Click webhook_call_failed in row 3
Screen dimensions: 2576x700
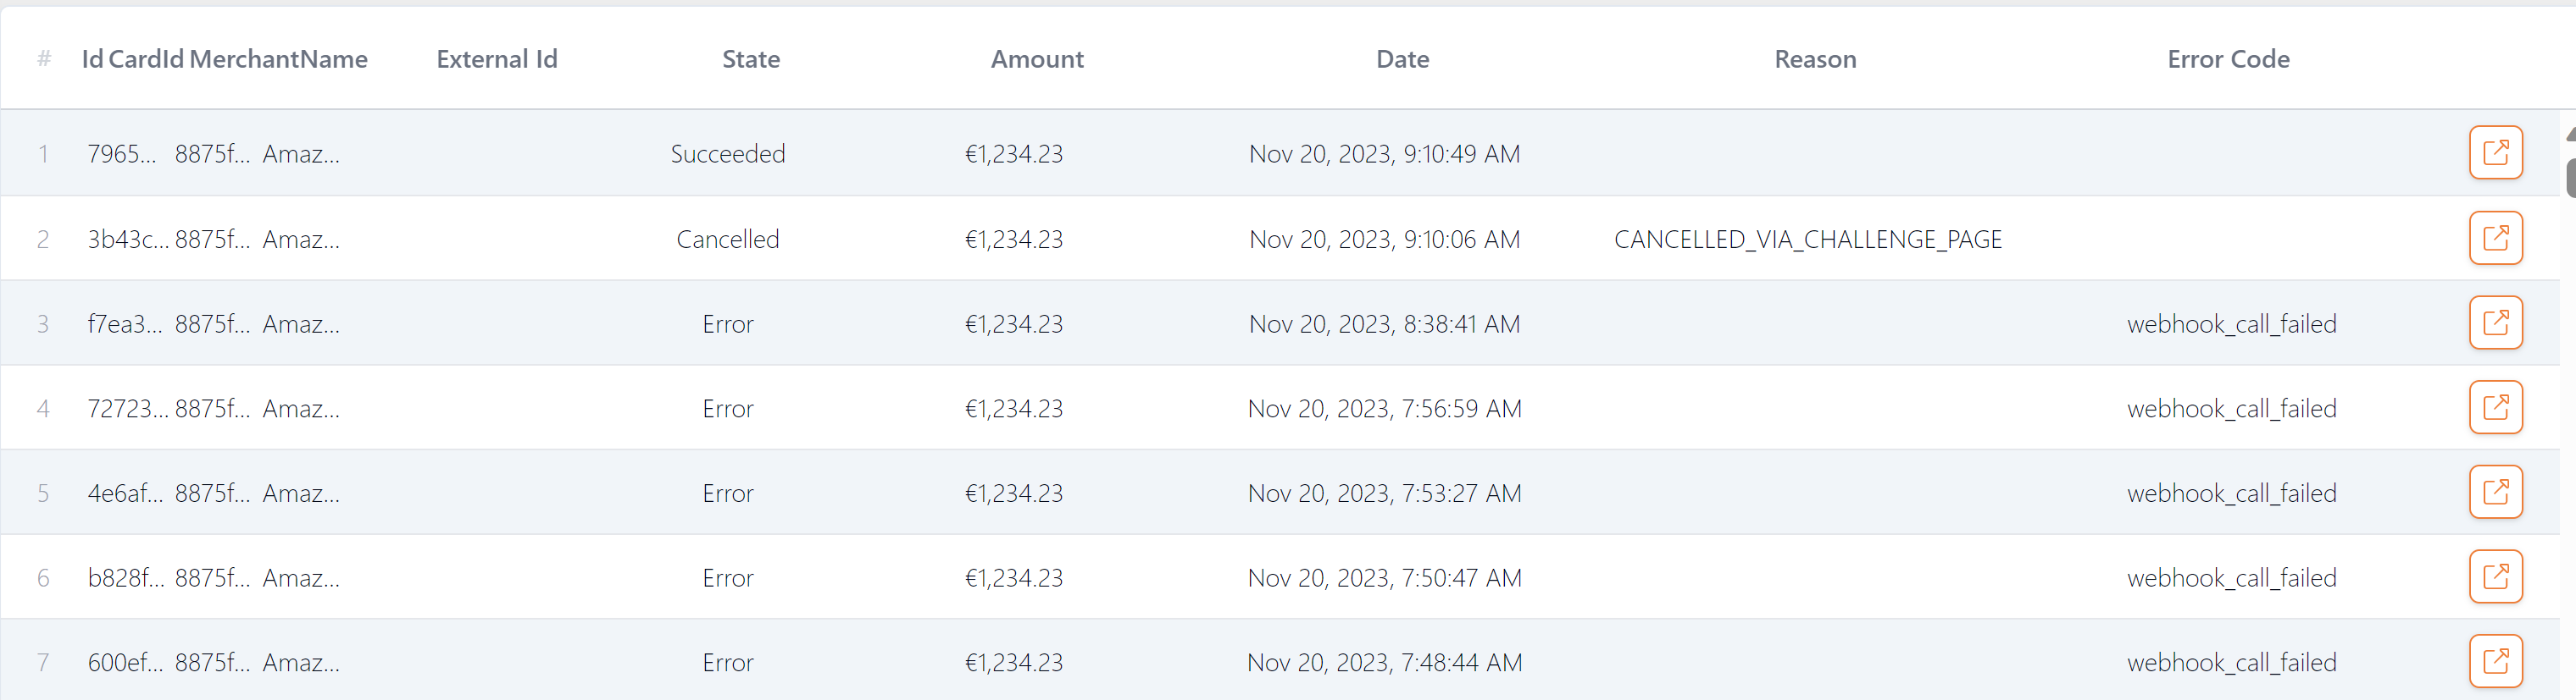click(x=2231, y=324)
